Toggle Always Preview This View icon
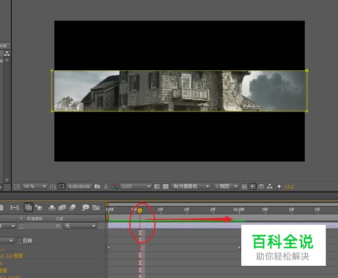338x278 pixels. point(17,186)
